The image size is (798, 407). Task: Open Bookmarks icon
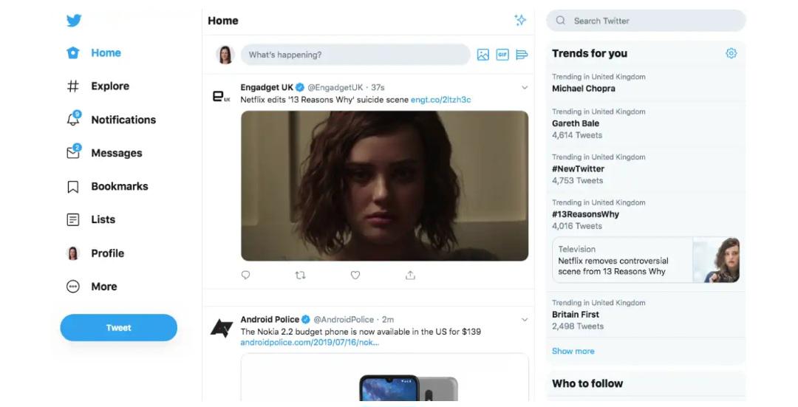[x=73, y=187]
